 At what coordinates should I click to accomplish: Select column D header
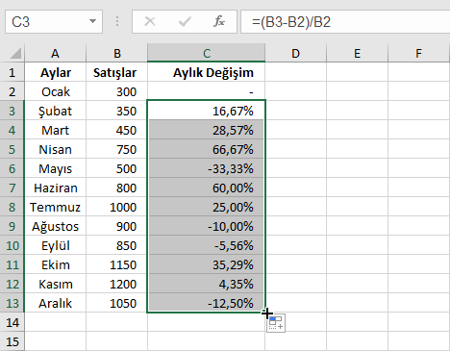coord(295,53)
